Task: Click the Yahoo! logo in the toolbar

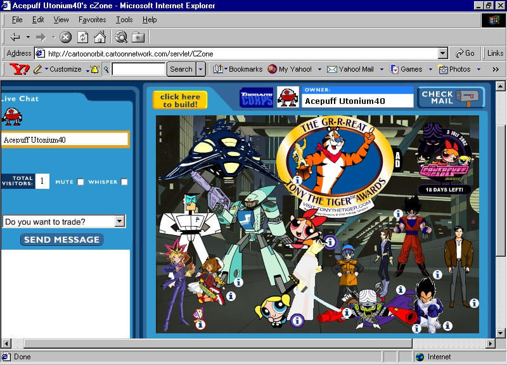Action: pyautogui.click(x=19, y=69)
